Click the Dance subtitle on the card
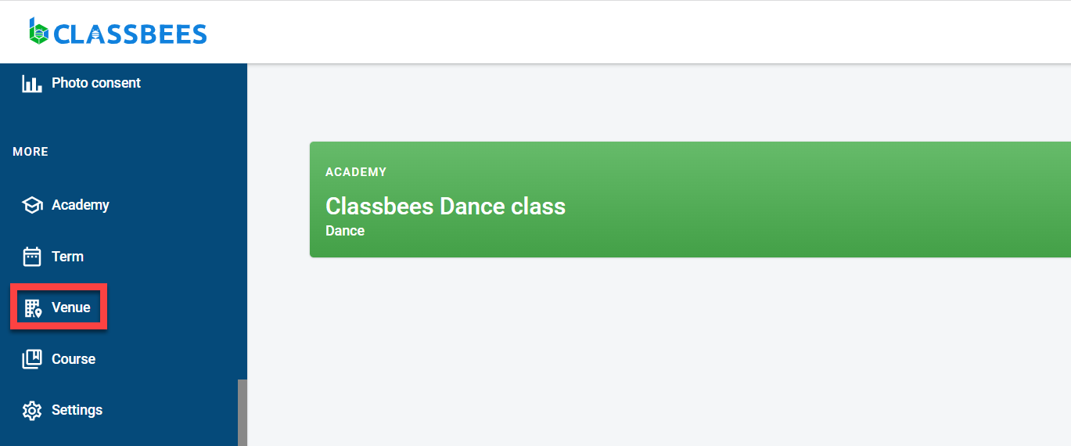This screenshot has width=1071, height=446. (345, 231)
